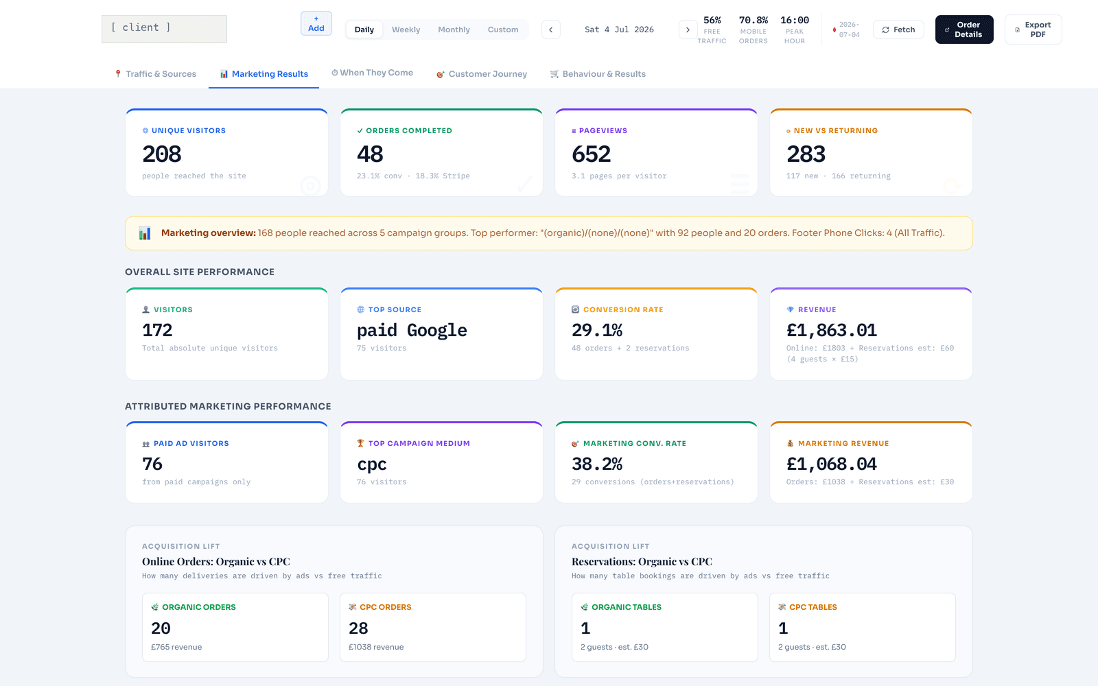Click the Paid Ad Visitors people icon
This screenshot has width=1098, height=686.
pyautogui.click(x=145, y=444)
